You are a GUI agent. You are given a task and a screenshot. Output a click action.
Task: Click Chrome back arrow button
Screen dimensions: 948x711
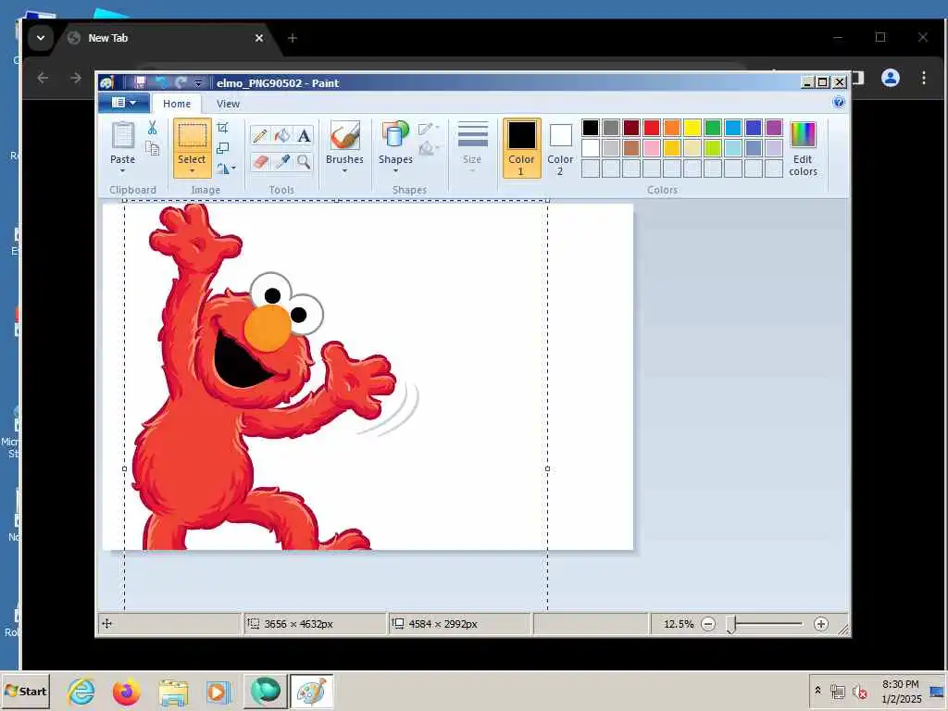pos(43,78)
